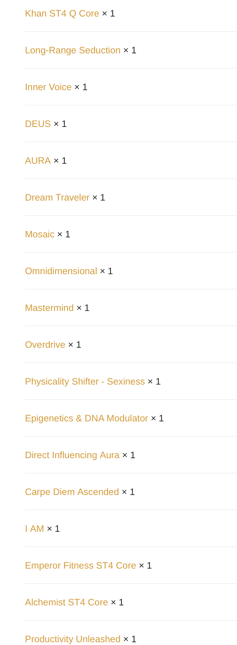The image size is (237, 645).
Task: Visit the Dream Traveler product link
Action: [x=57, y=197]
